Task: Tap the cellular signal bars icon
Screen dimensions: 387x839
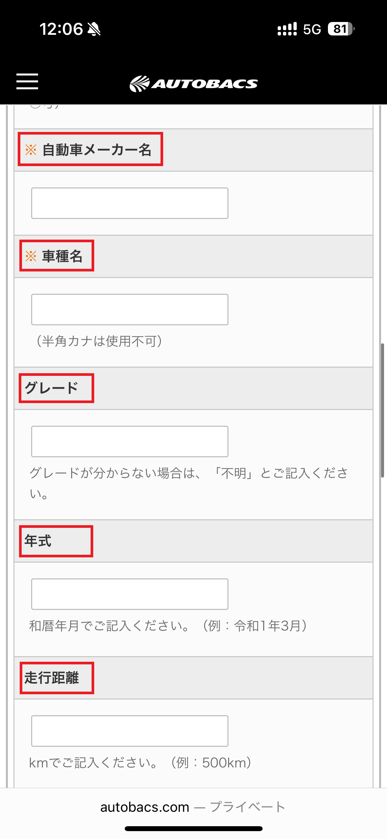Action: pyautogui.click(x=287, y=29)
